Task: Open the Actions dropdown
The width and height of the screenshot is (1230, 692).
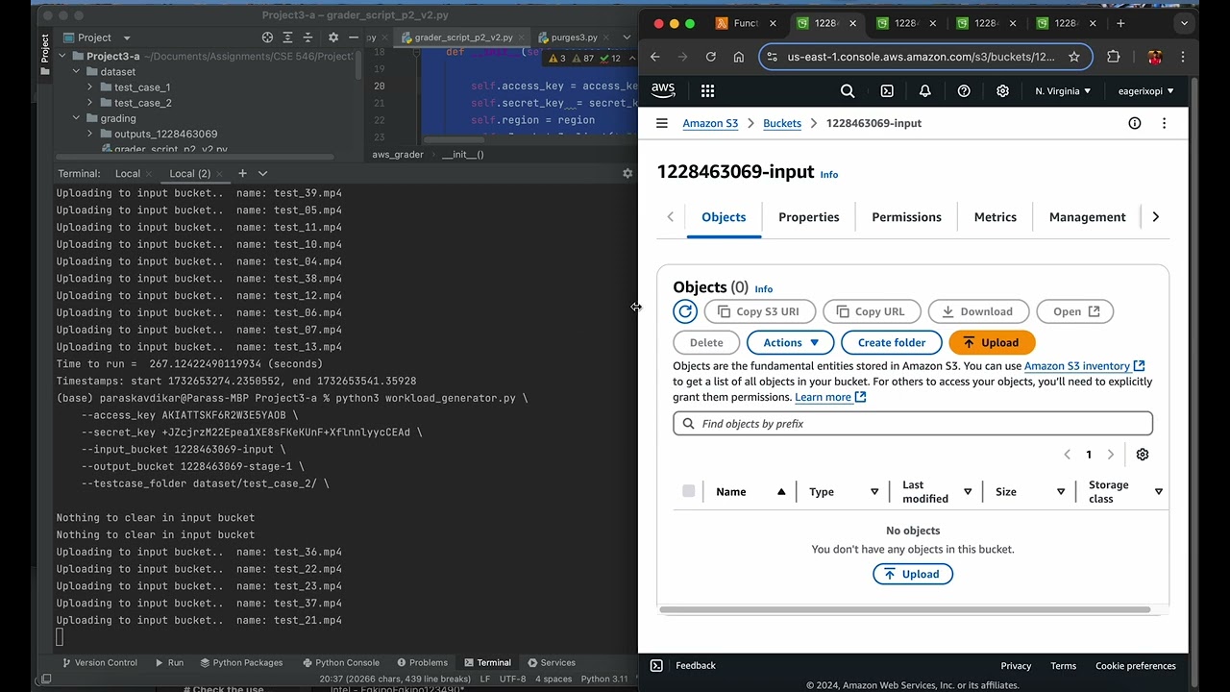Action: click(x=791, y=342)
